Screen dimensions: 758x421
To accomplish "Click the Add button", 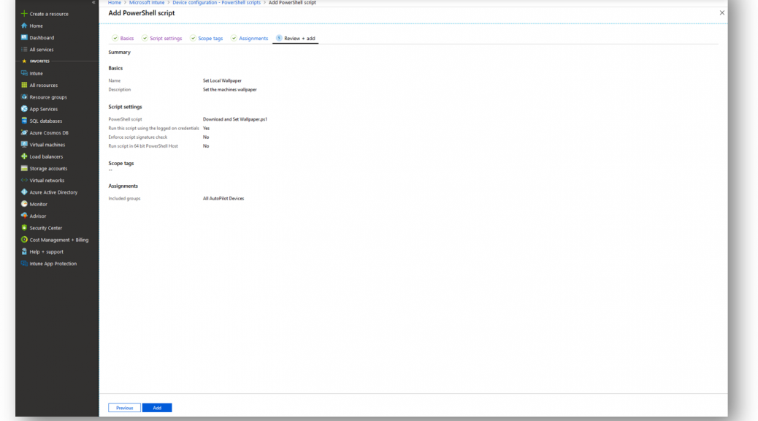I will (x=157, y=408).
